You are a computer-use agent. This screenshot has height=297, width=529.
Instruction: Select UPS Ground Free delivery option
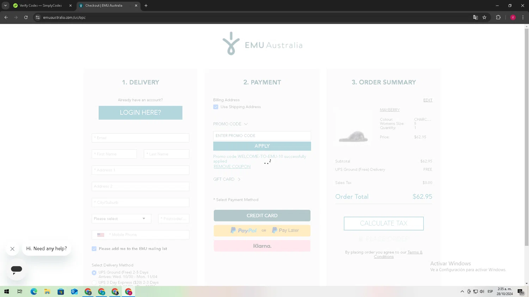(94, 273)
